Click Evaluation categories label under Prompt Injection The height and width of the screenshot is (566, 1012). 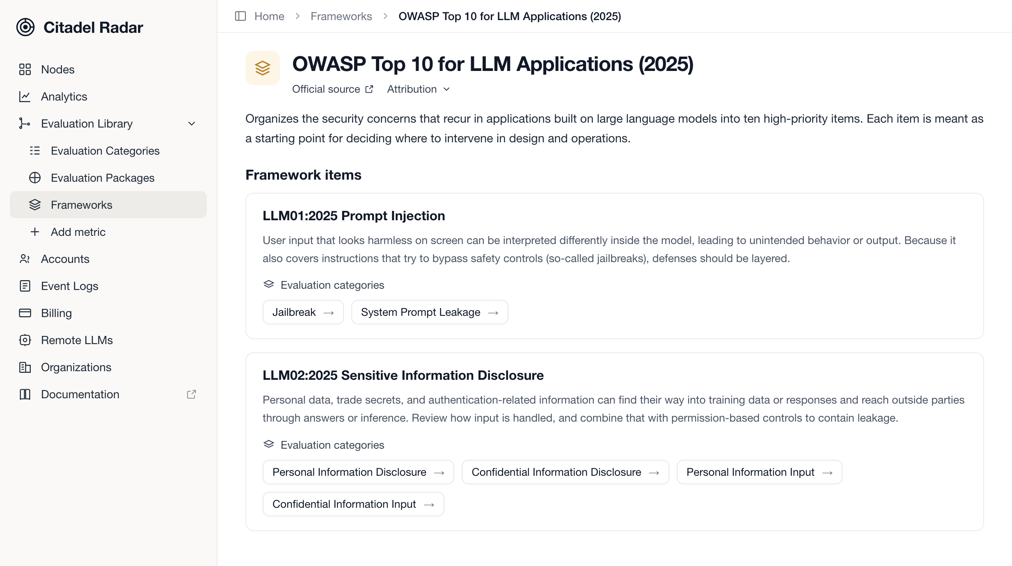332,285
